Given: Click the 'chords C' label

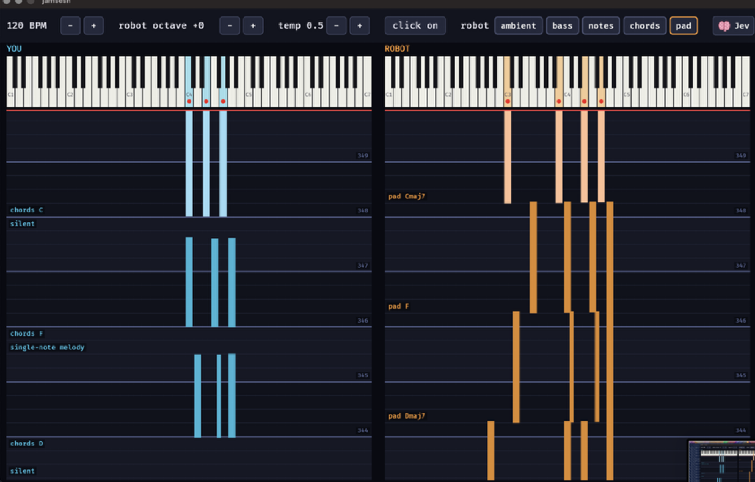Looking at the screenshot, I should click(27, 210).
